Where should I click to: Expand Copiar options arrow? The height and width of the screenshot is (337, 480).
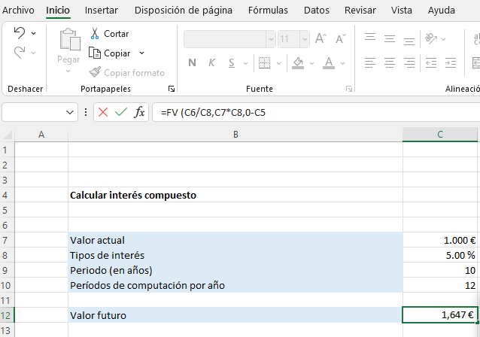[141, 53]
